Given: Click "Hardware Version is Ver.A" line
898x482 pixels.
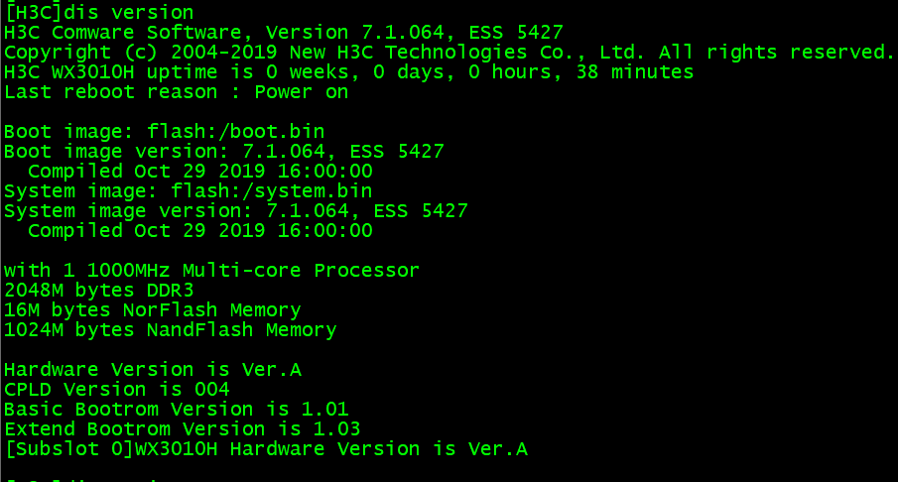Looking at the screenshot, I should 152,370.
